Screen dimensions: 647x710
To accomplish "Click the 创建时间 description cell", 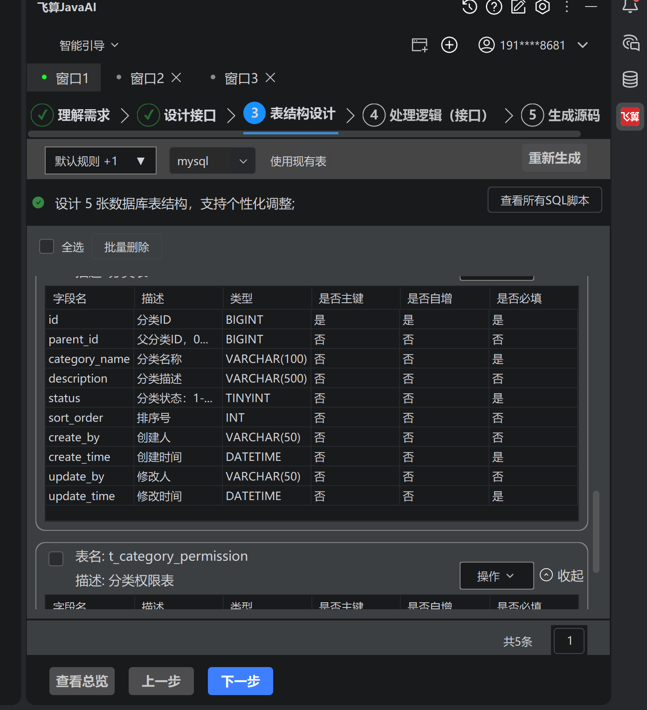I will click(x=178, y=457).
